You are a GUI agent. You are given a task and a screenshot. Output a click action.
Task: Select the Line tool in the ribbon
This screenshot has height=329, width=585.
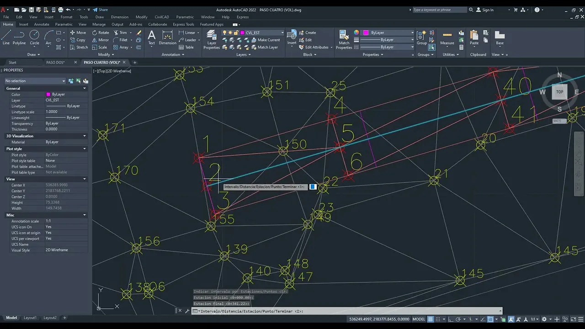click(x=6, y=37)
